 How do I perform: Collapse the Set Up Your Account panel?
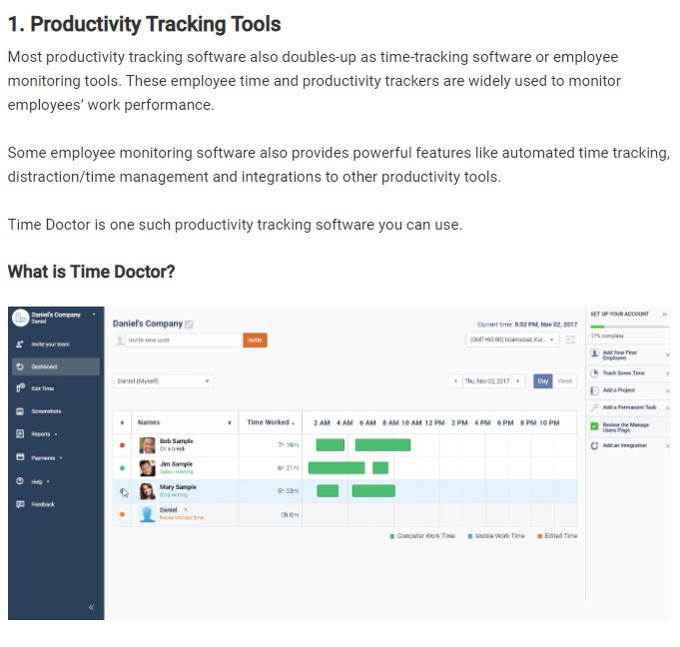tap(665, 314)
